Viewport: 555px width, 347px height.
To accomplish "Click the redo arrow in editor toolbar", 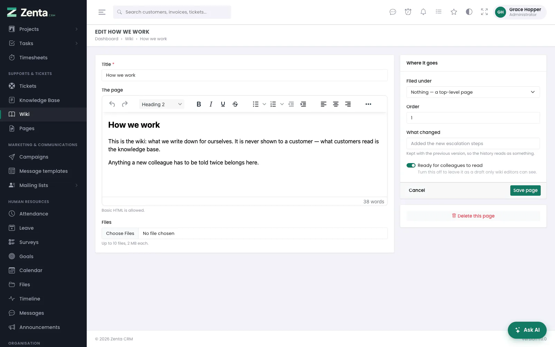I will (x=125, y=104).
